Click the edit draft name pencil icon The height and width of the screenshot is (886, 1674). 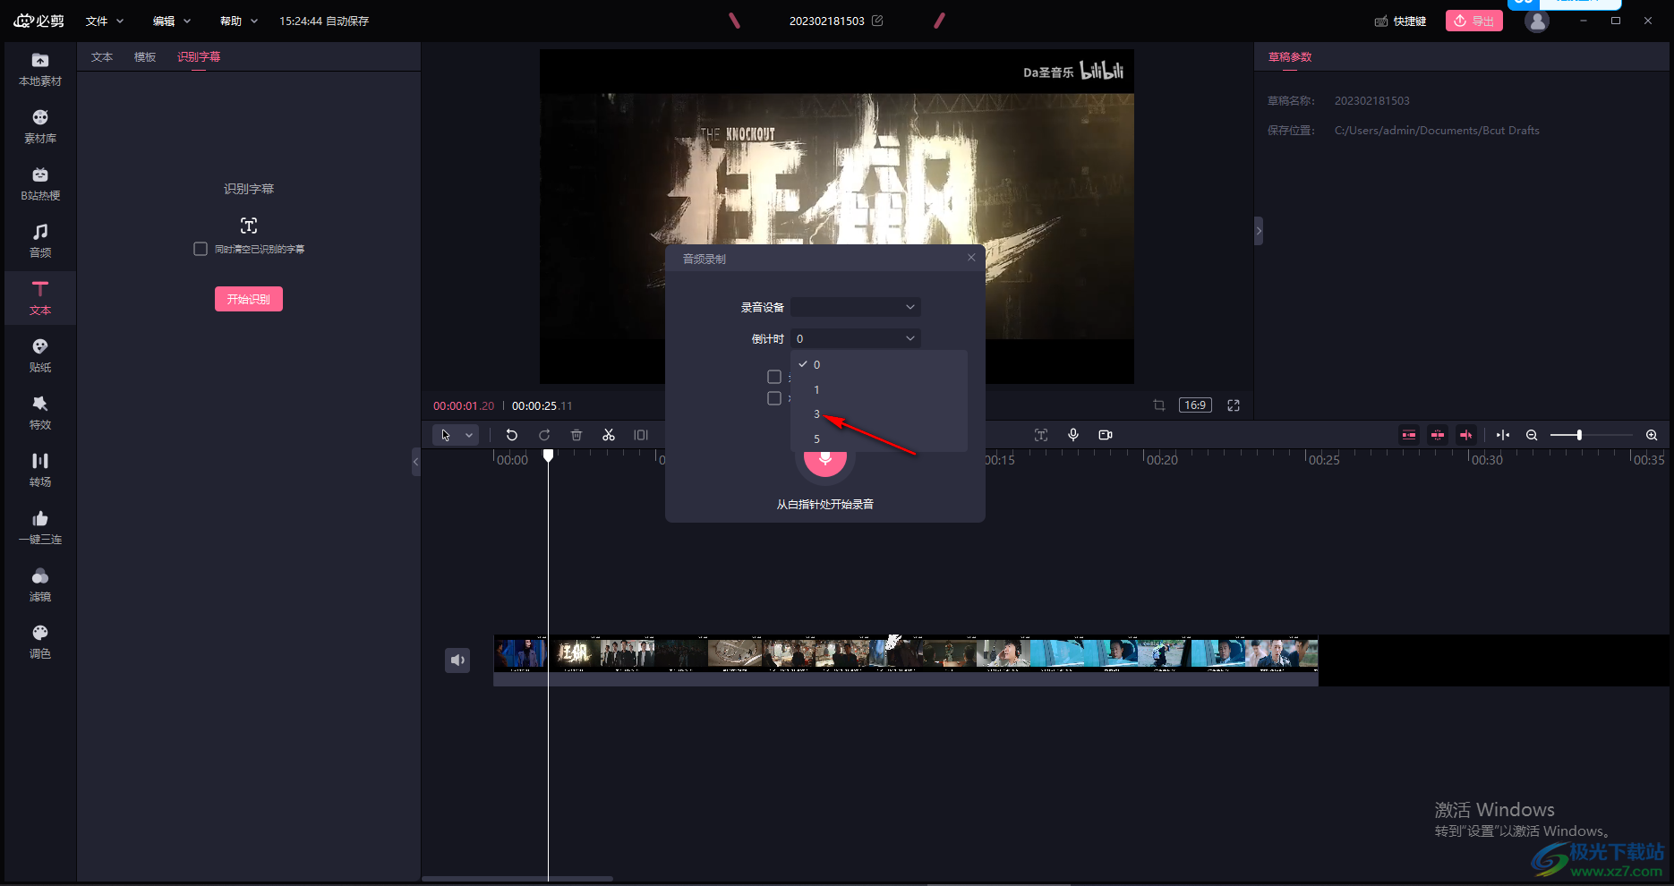coord(877,21)
